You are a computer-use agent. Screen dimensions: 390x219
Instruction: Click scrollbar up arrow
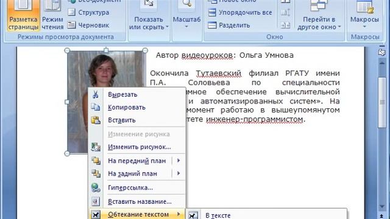[x=382, y=63]
